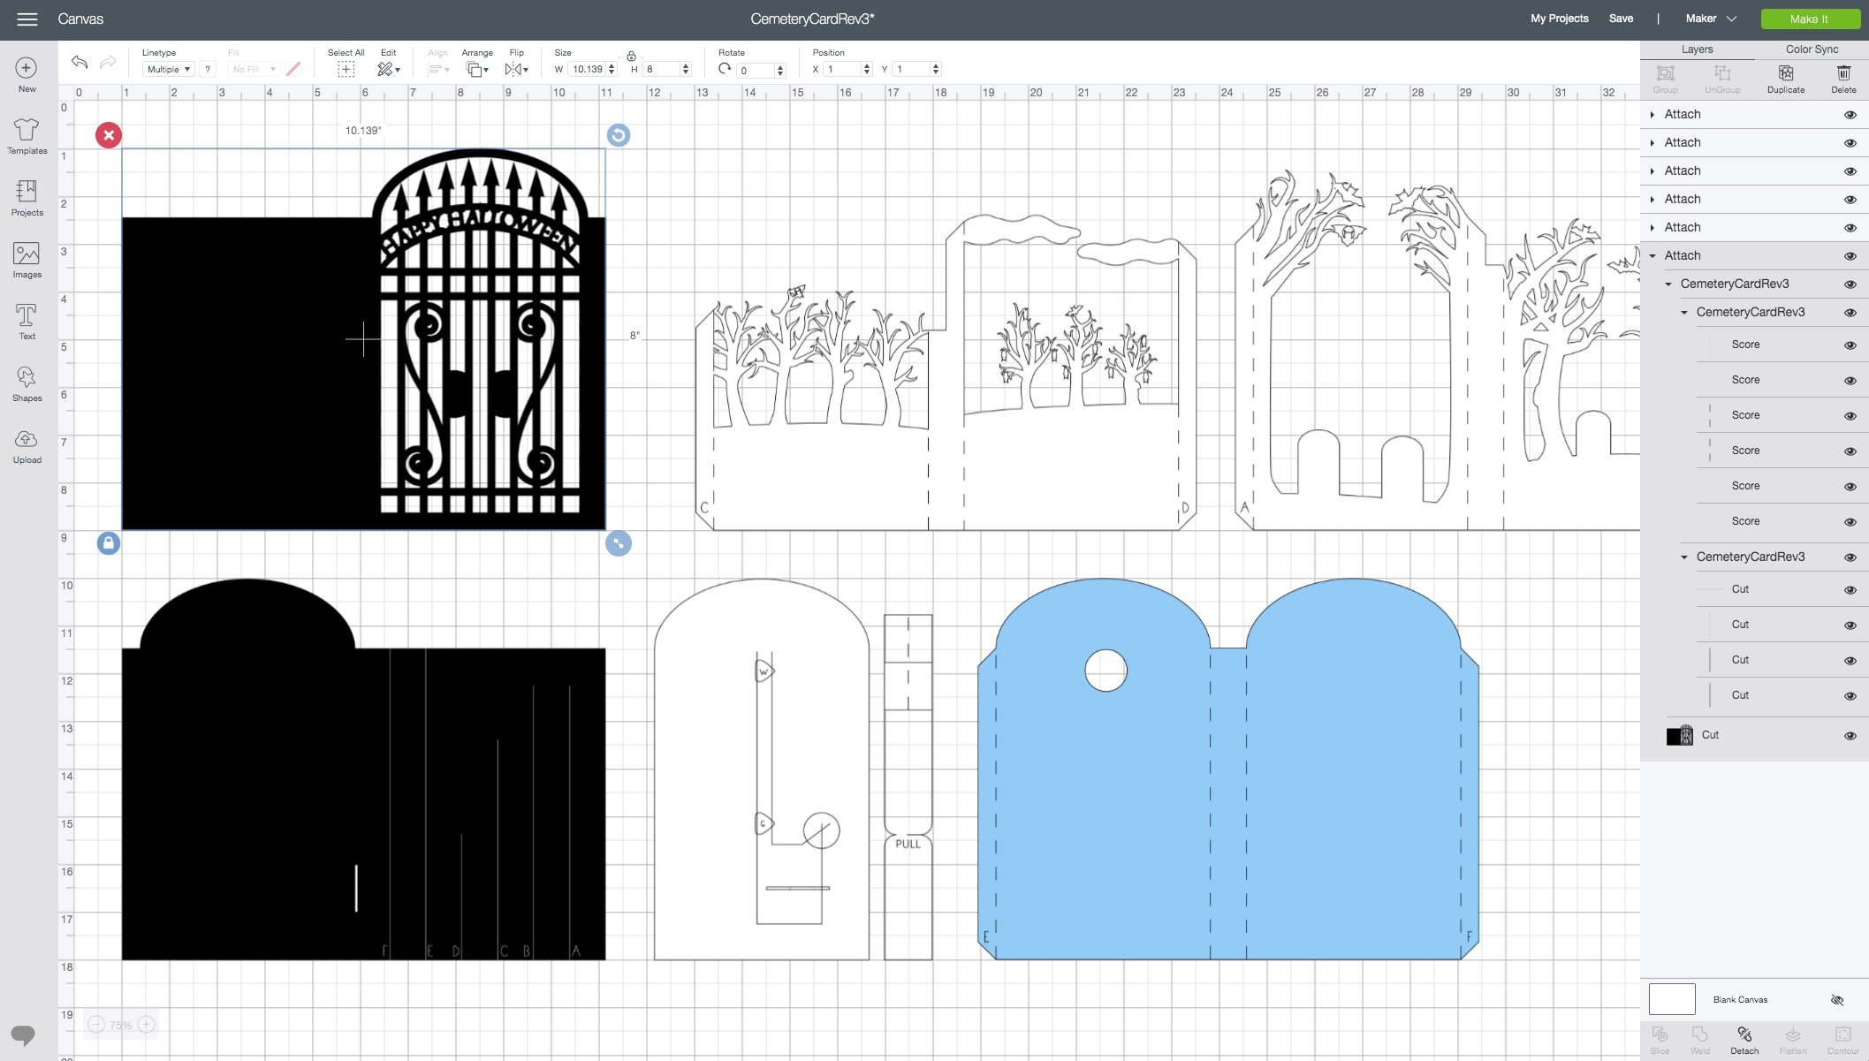The height and width of the screenshot is (1061, 1869).
Task: Open the hamburger main menu
Action: tap(27, 19)
